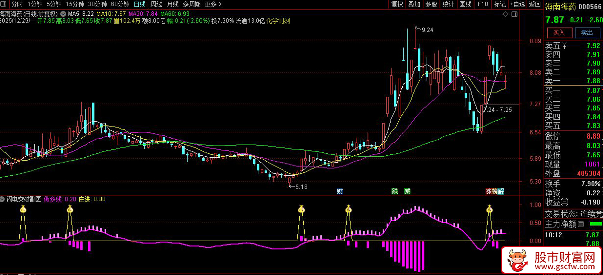Click the 主力净额 settings icon

click(x=581, y=224)
